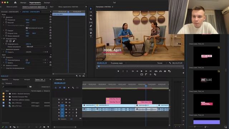Collapse the Opacity effect group
This screenshot has width=229, height=129.
2,39
